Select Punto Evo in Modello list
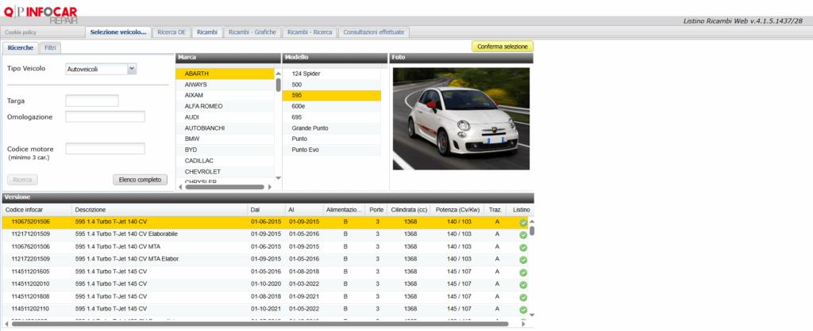813x331 pixels. (x=332, y=150)
